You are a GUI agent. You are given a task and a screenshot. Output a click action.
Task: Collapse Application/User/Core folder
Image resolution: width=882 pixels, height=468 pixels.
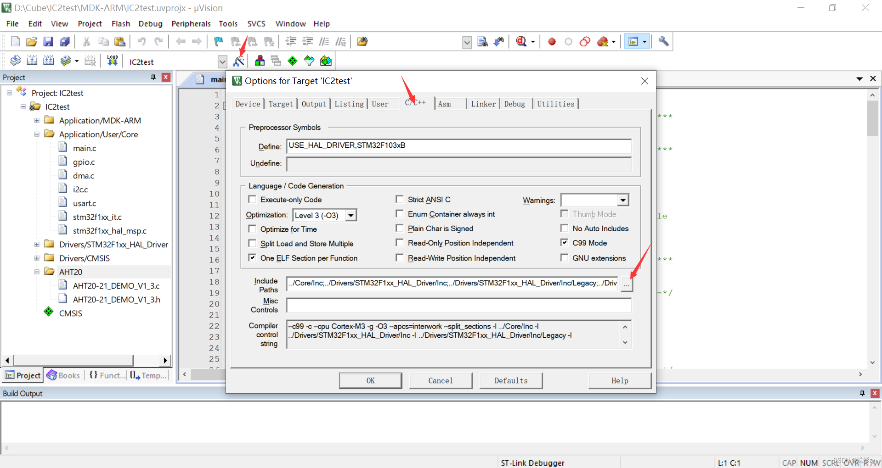pyautogui.click(x=37, y=134)
